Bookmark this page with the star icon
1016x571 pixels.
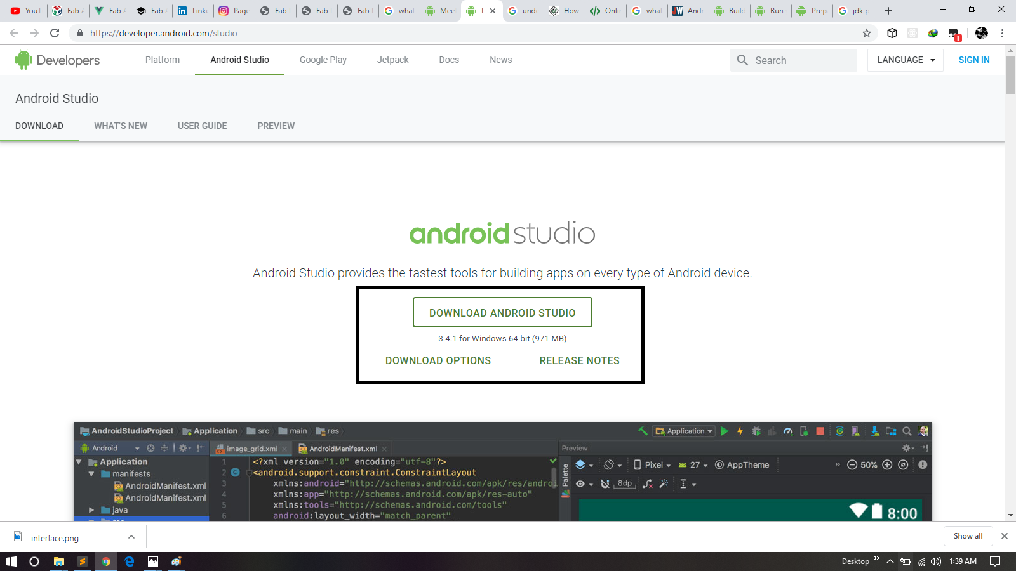tap(867, 33)
